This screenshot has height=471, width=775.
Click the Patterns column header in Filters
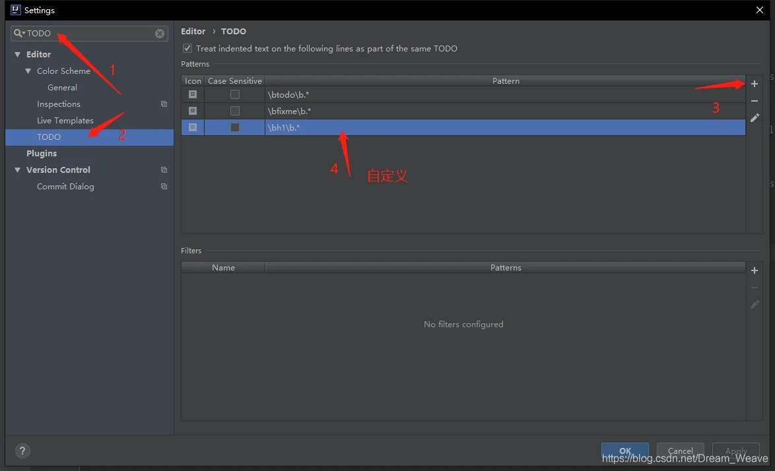(505, 268)
